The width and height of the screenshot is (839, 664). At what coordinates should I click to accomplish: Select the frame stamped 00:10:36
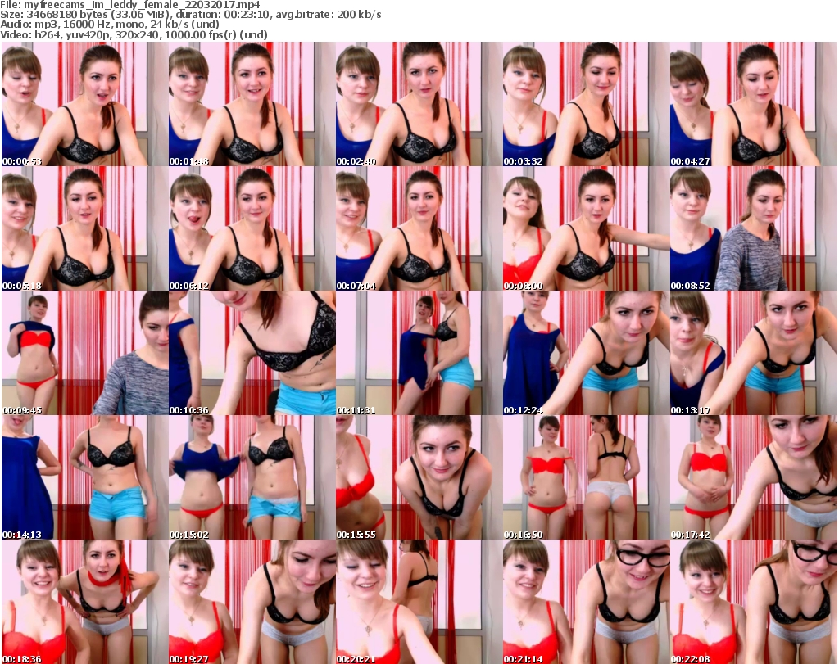(x=252, y=353)
